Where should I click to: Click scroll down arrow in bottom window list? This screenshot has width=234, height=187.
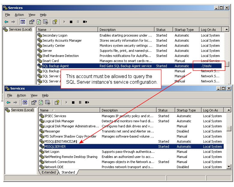(x=229, y=167)
